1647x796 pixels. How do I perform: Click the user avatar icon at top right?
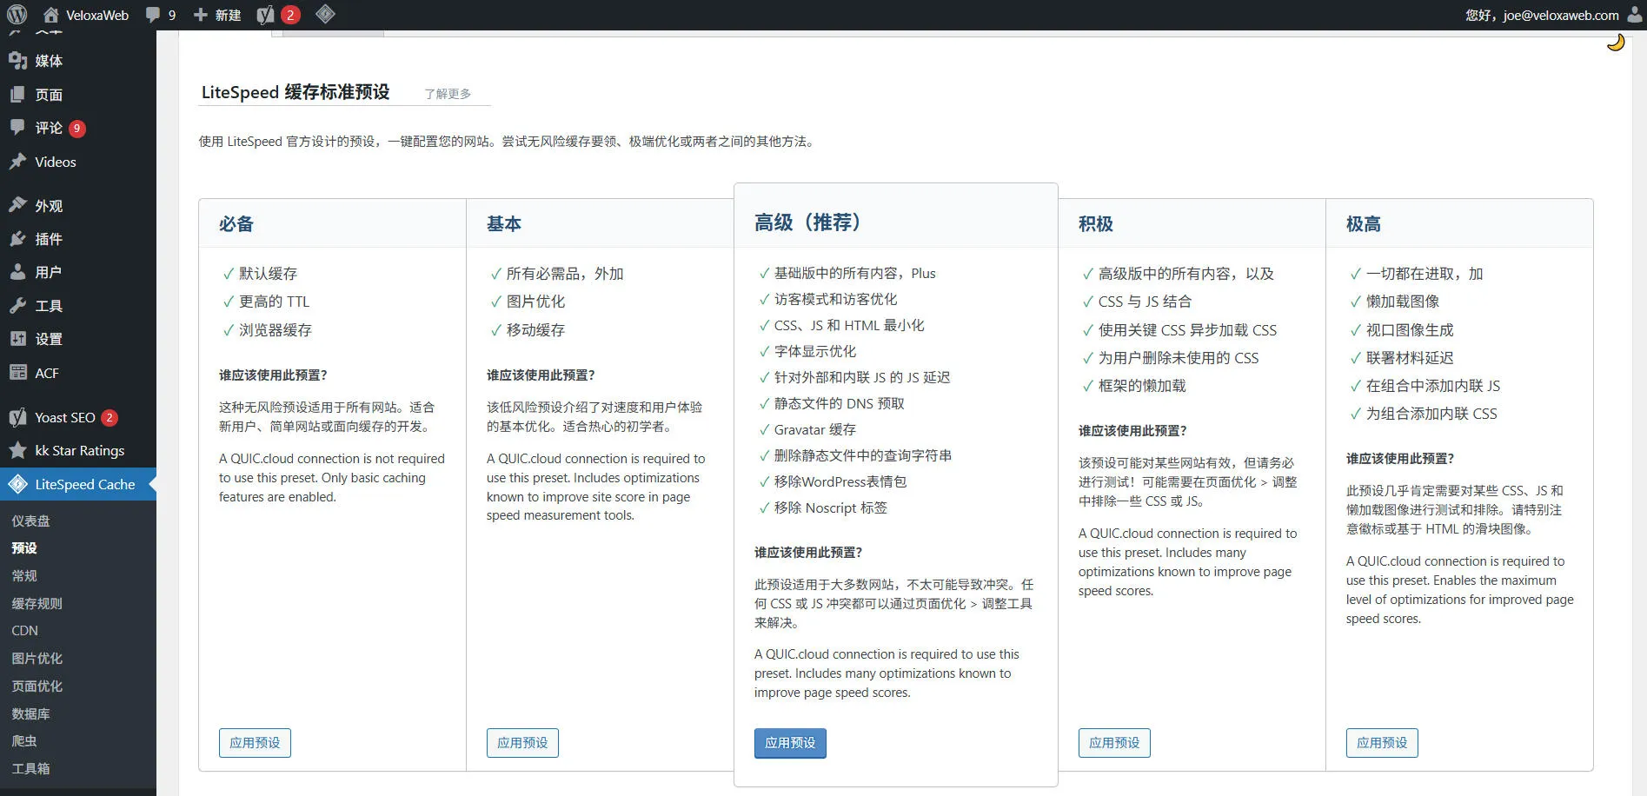pyautogui.click(x=1634, y=15)
